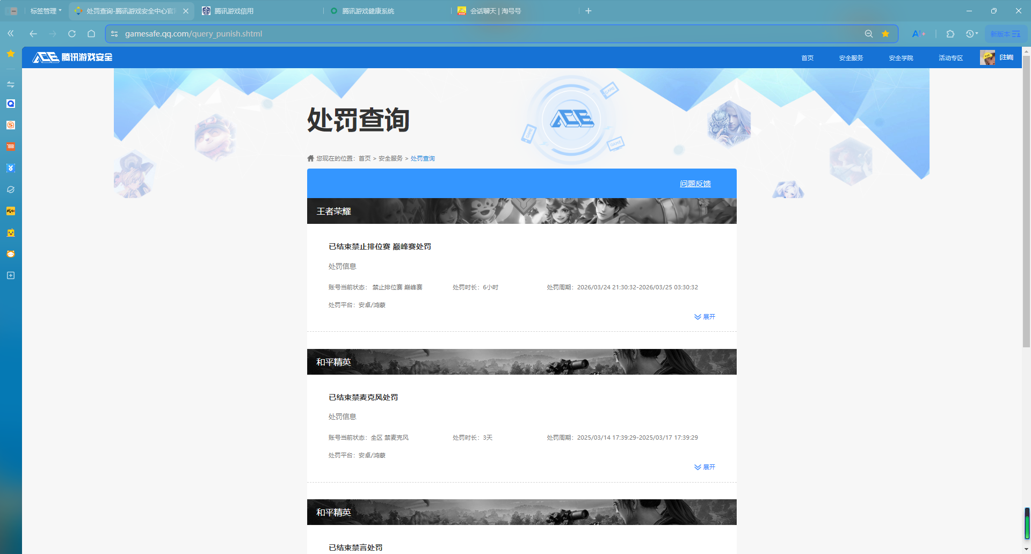Toggle bookmark star in the address bar

pyautogui.click(x=885, y=34)
